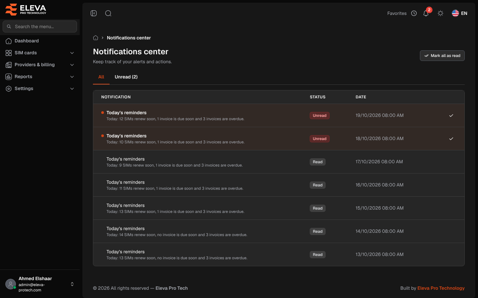Click Unread badge on 19/10/2026 row
Viewport: 478px width, 298px height.
319,116
